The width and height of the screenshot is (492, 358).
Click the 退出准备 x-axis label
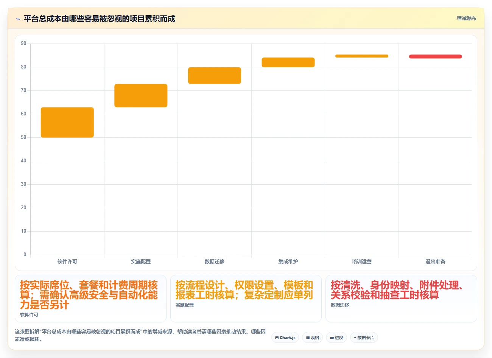[435, 261]
